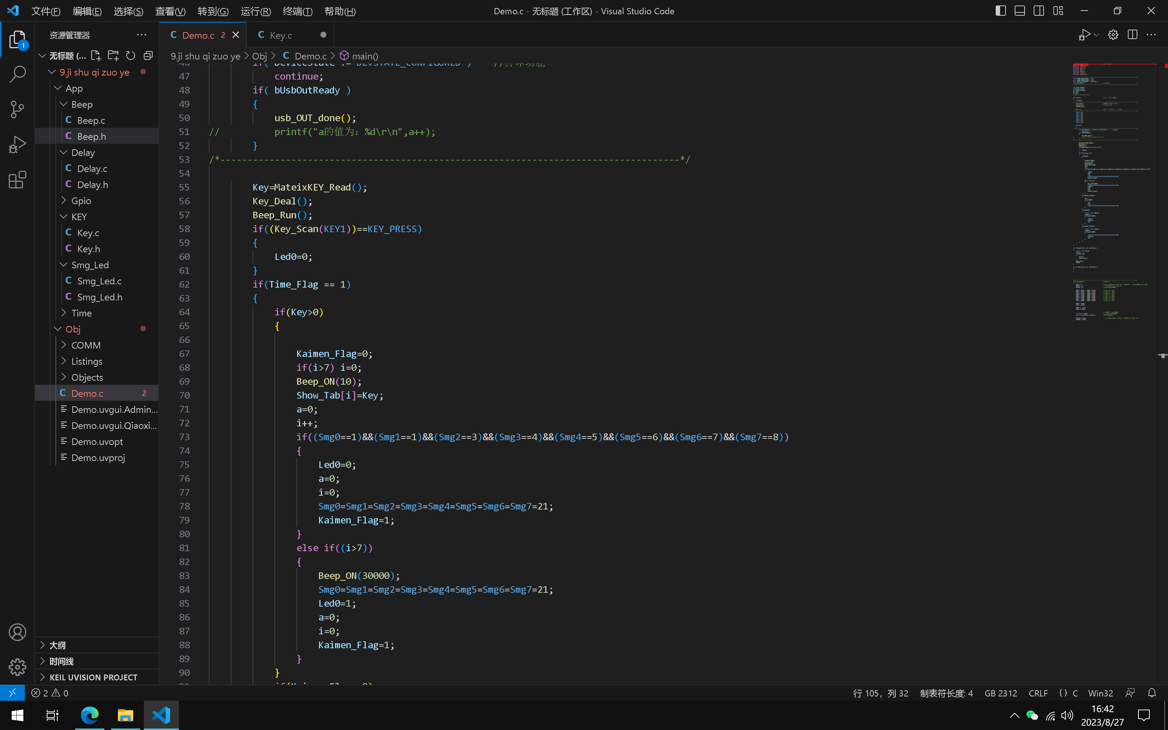
Task: Click the Win32 configuration in status bar
Action: point(1100,693)
